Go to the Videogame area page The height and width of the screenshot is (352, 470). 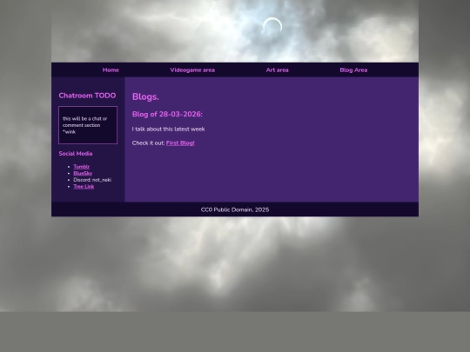point(192,70)
